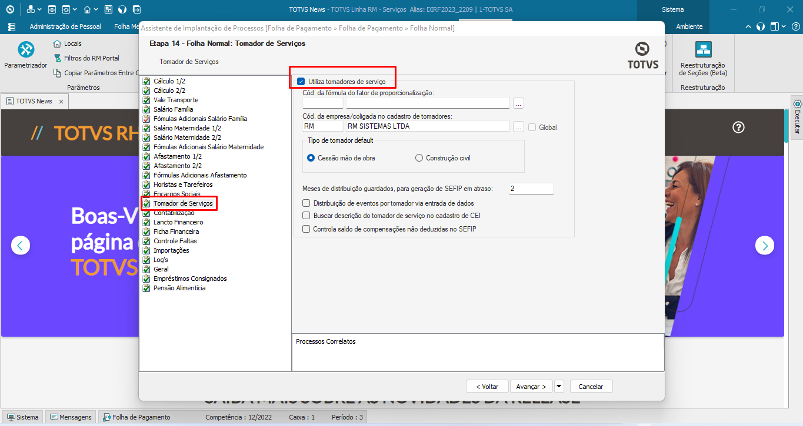Open Mensagens in the status bar
The width and height of the screenshot is (803, 426).
(71, 417)
